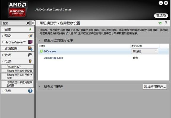Close the Catalyst Control Center window
The height and width of the screenshot is (118, 171).
[x=166, y=3]
